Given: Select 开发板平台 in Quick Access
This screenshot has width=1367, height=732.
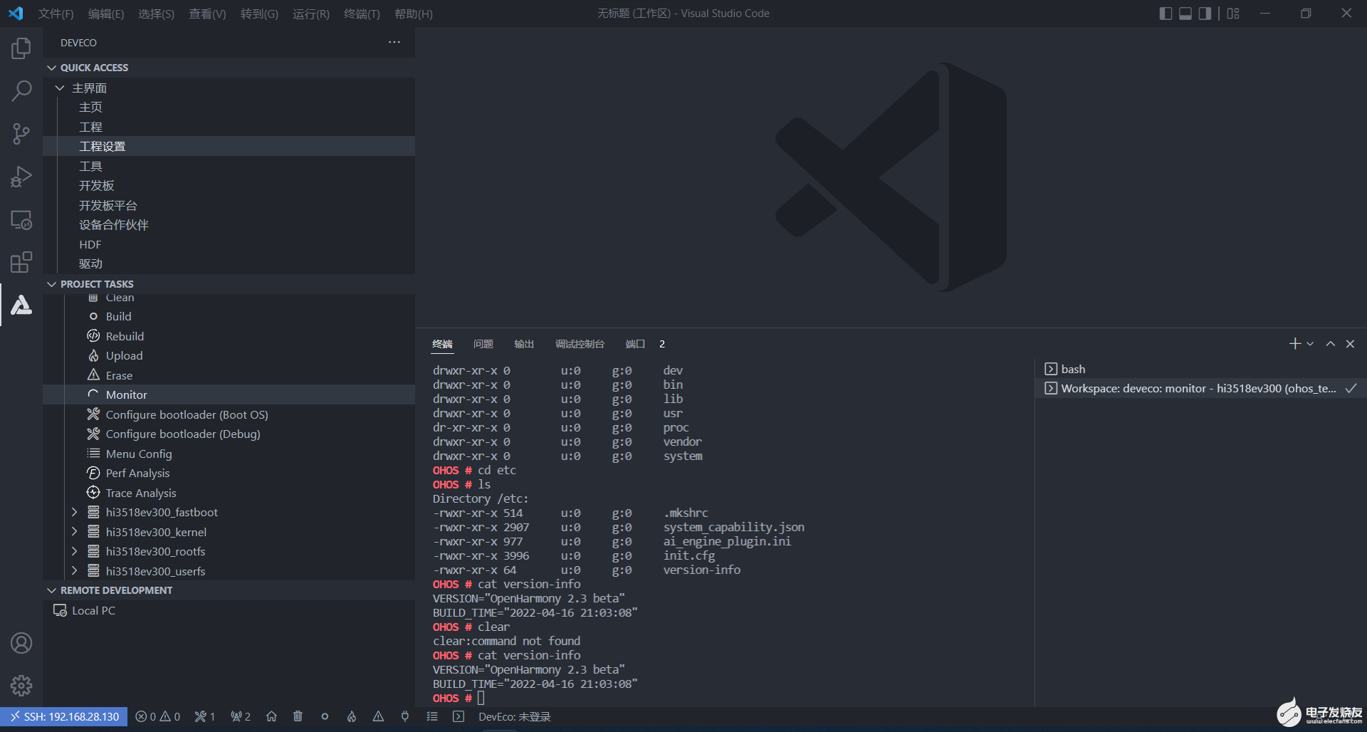Looking at the screenshot, I should [x=229, y=205].
